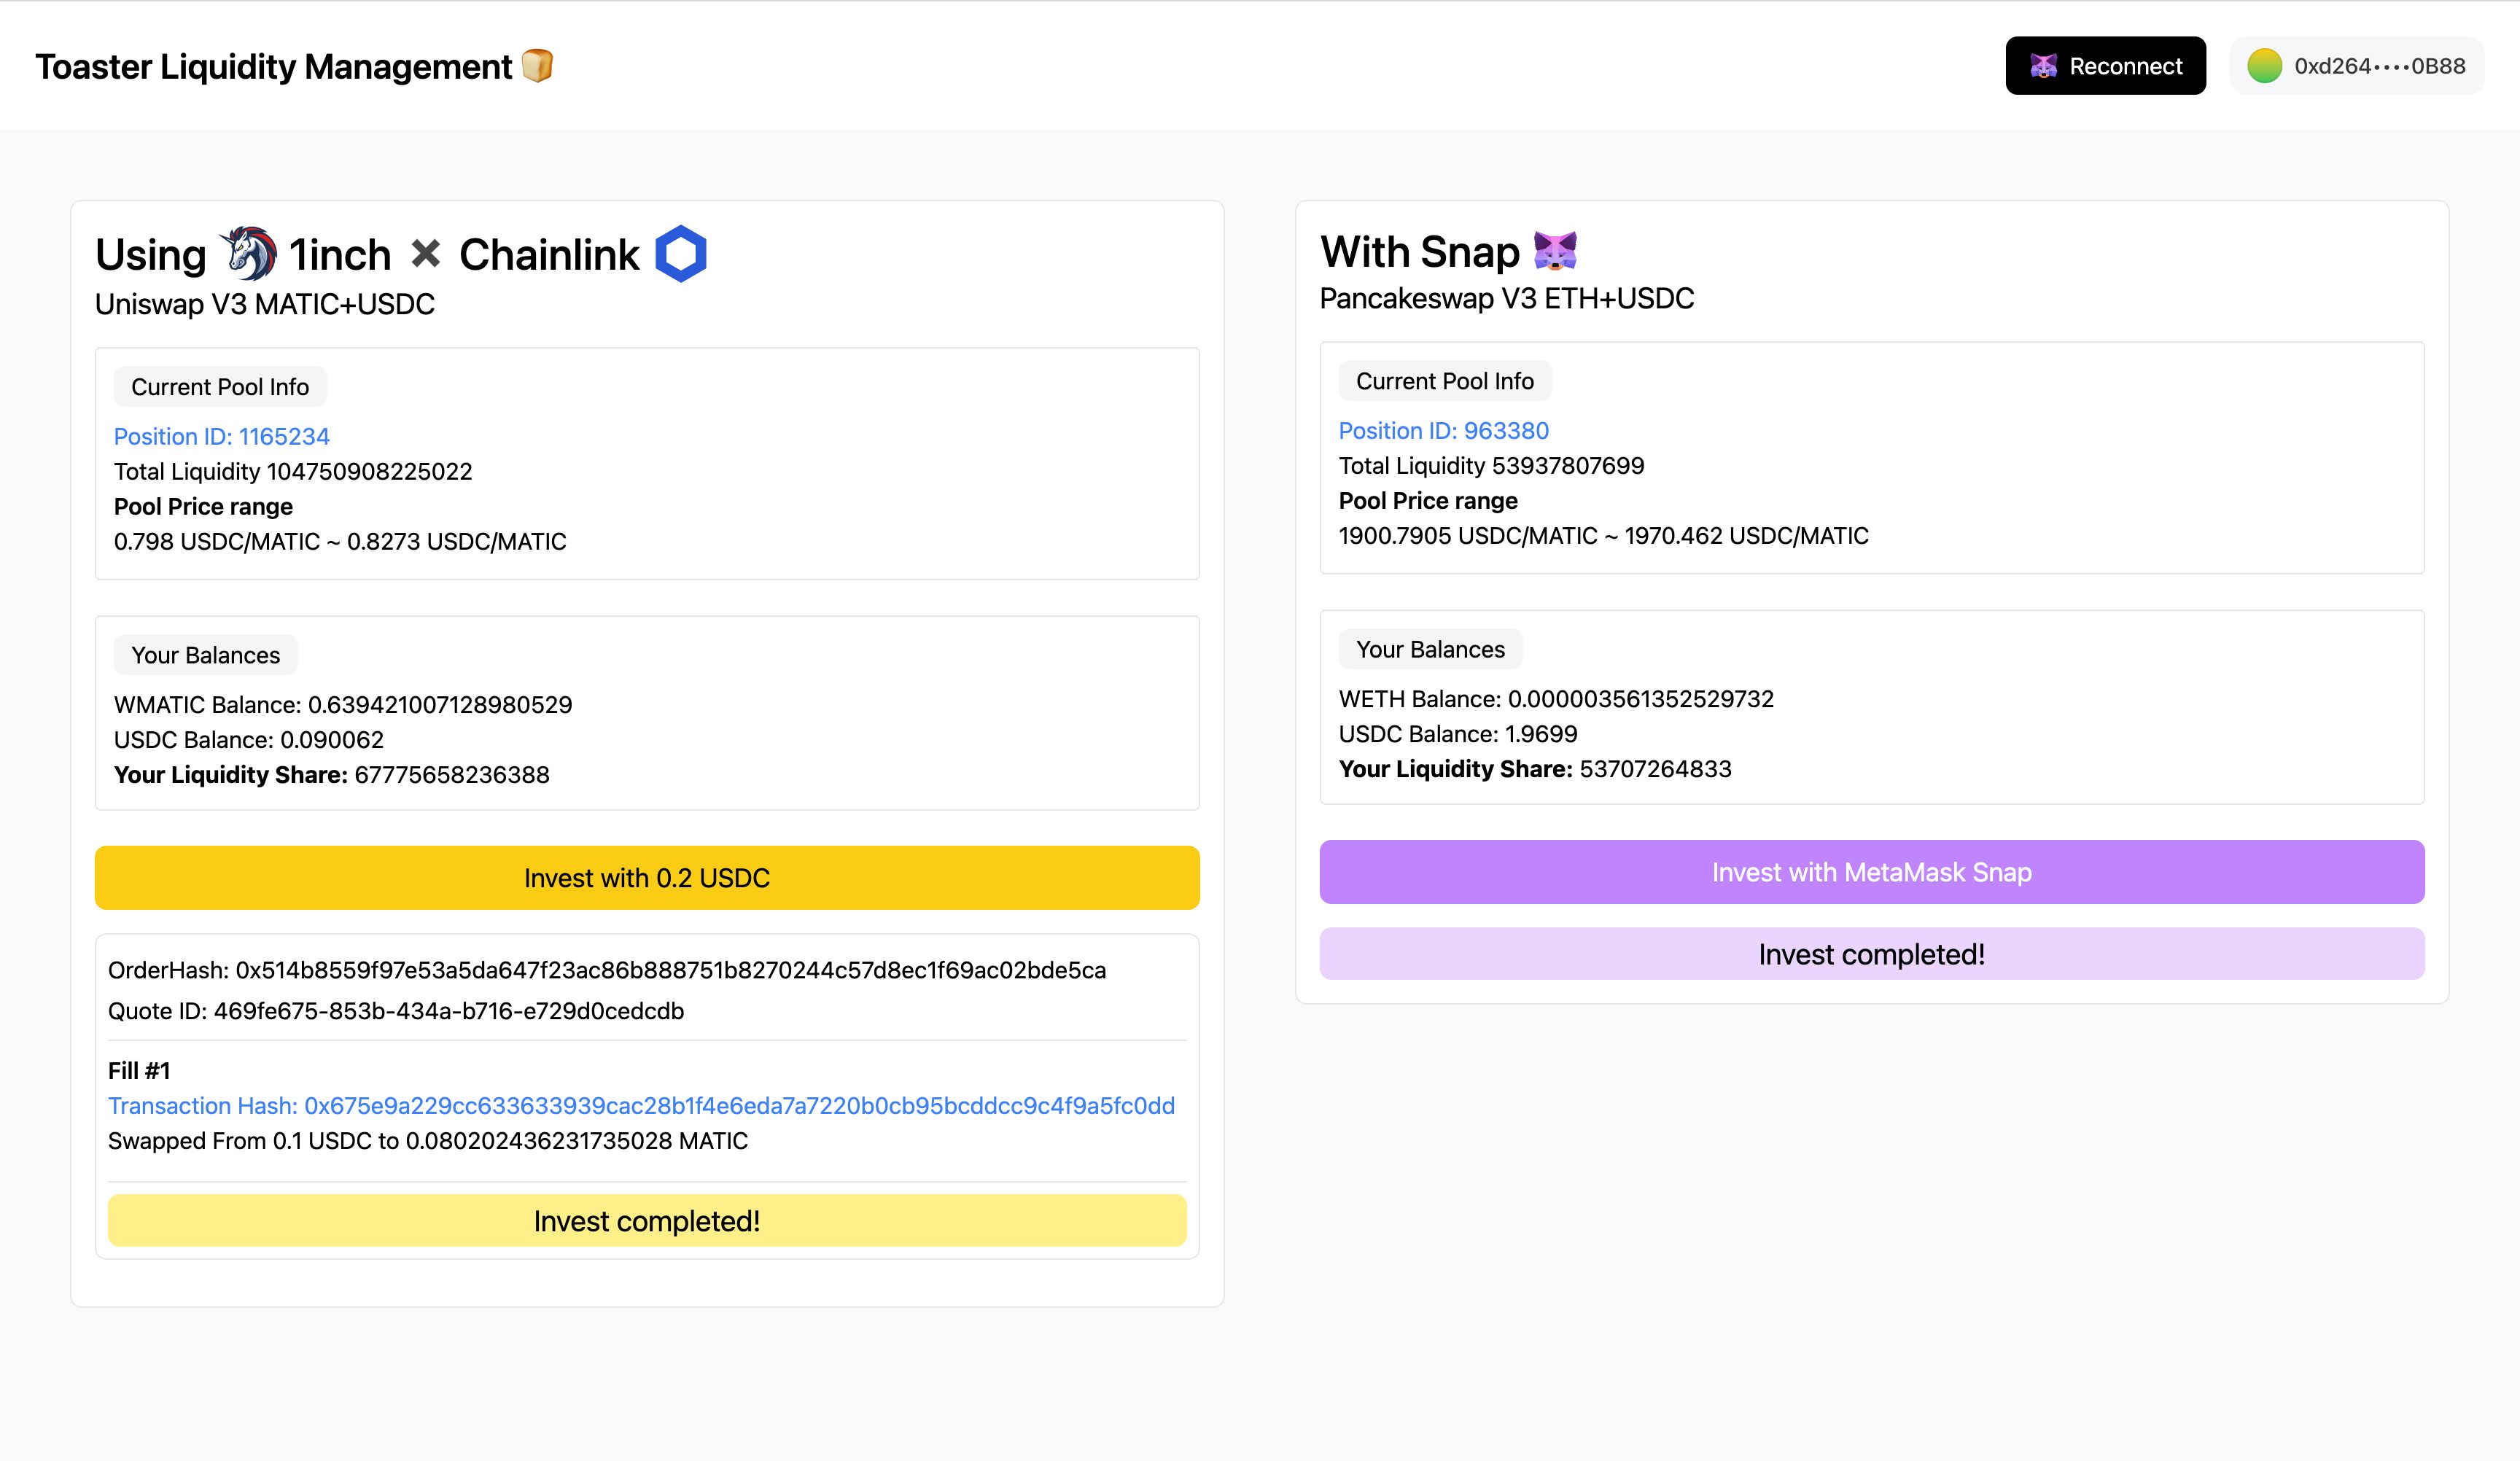The height and width of the screenshot is (1461, 2520).
Task: Click purple Invest completed! banner
Action: pos(1872,954)
